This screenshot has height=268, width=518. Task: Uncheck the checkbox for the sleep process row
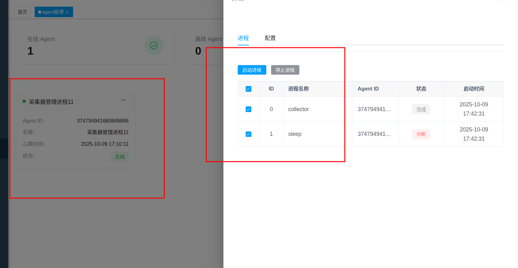point(249,134)
